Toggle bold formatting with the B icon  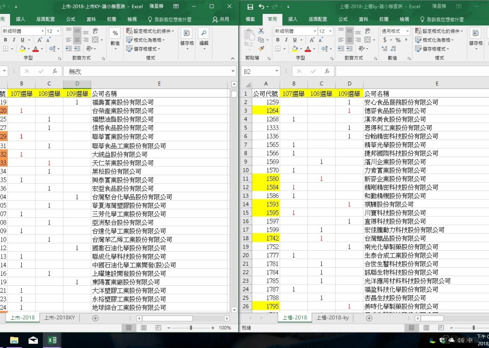(277, 40)
